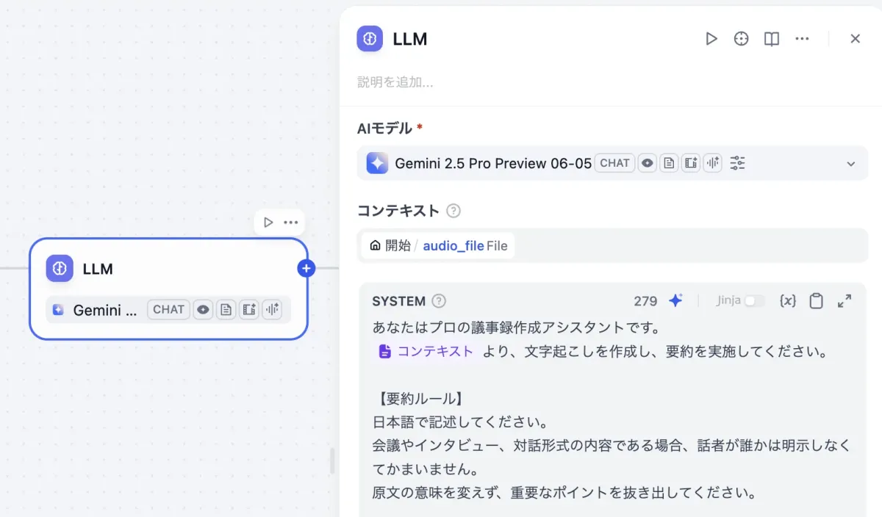This screenshot has height=517, width=882.
Task: Copy SYSTEM prompt with clipboard icon
Action: coord(816,300)
